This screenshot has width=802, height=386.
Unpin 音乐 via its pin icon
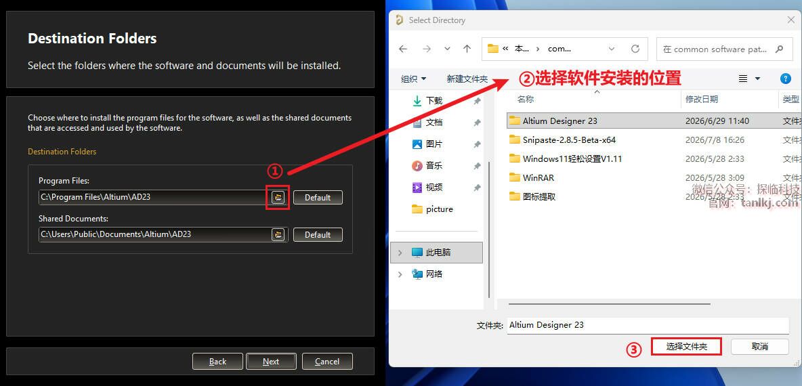(x=477, y=166)
